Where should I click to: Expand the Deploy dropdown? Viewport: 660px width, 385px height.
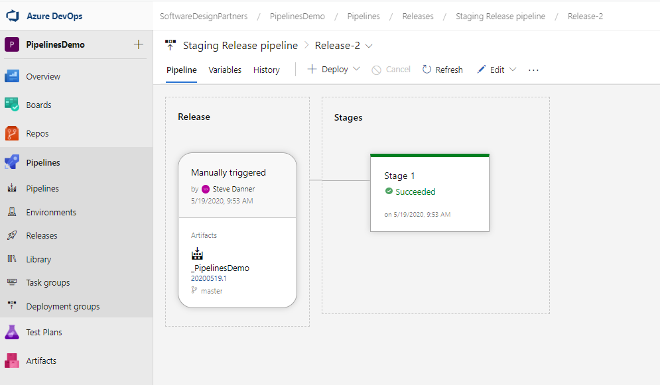[x=356, y=69]
